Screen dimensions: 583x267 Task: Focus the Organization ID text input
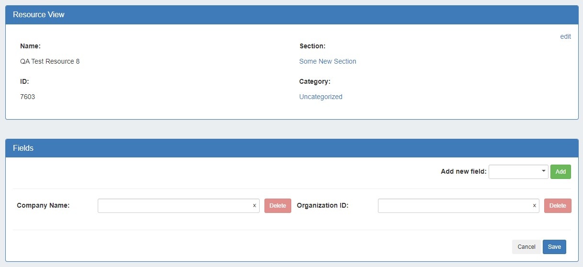(x=454, y=206)
